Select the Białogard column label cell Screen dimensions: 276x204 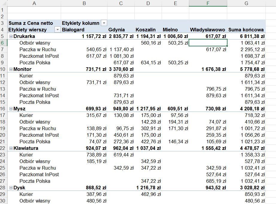84,30
